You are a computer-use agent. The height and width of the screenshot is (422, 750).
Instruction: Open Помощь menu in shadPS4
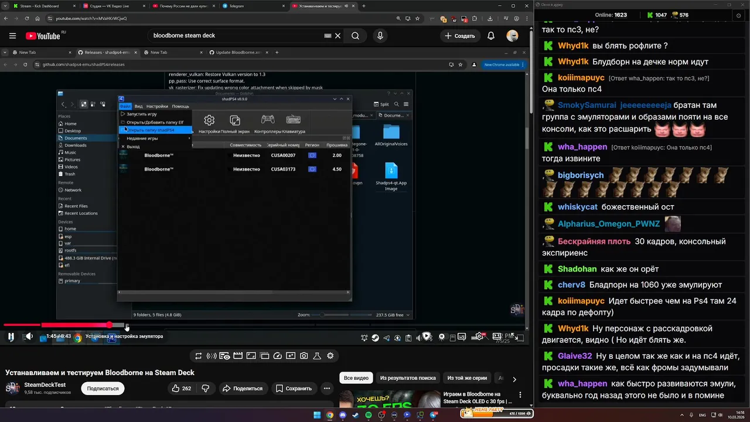click(180, 106)
